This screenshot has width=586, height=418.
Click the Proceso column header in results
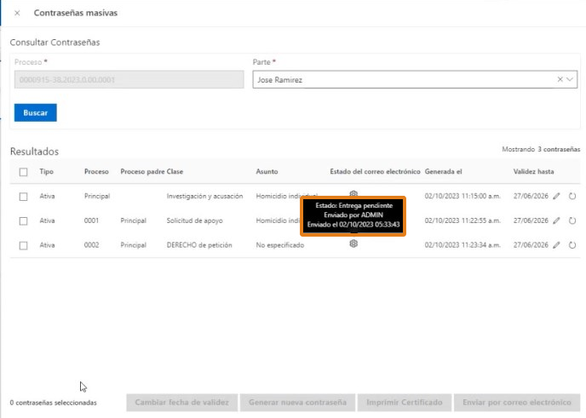click(96, 171)
